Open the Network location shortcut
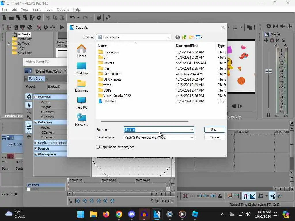This screenshot has height=221, width=295. pyautogui.click(x=82, y=120)
